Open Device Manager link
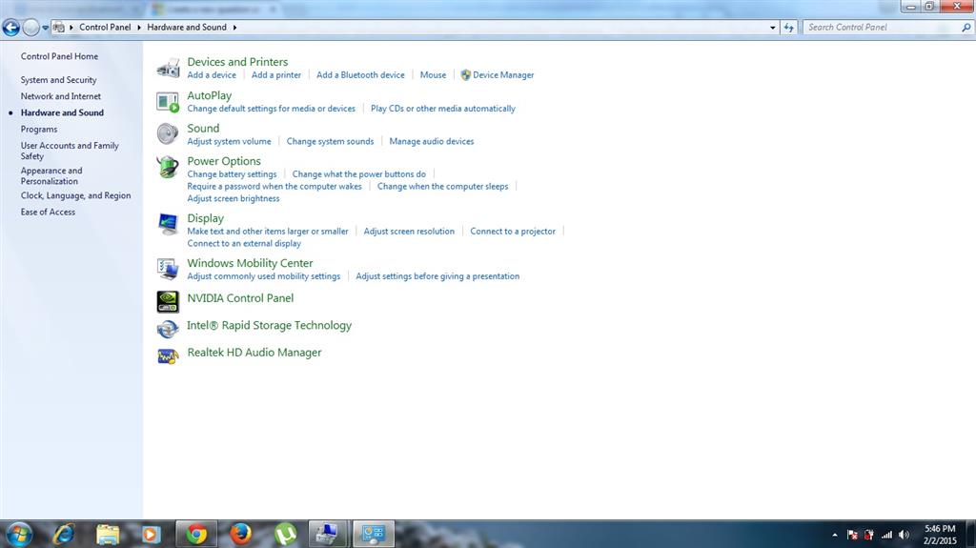976x548 pixels. pos(503,74)
